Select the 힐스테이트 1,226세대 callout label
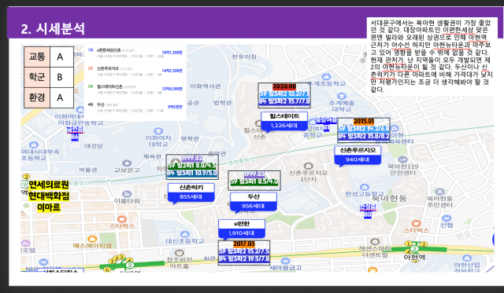The width and height of the screenshot is (504, 293). click(284, 121)
